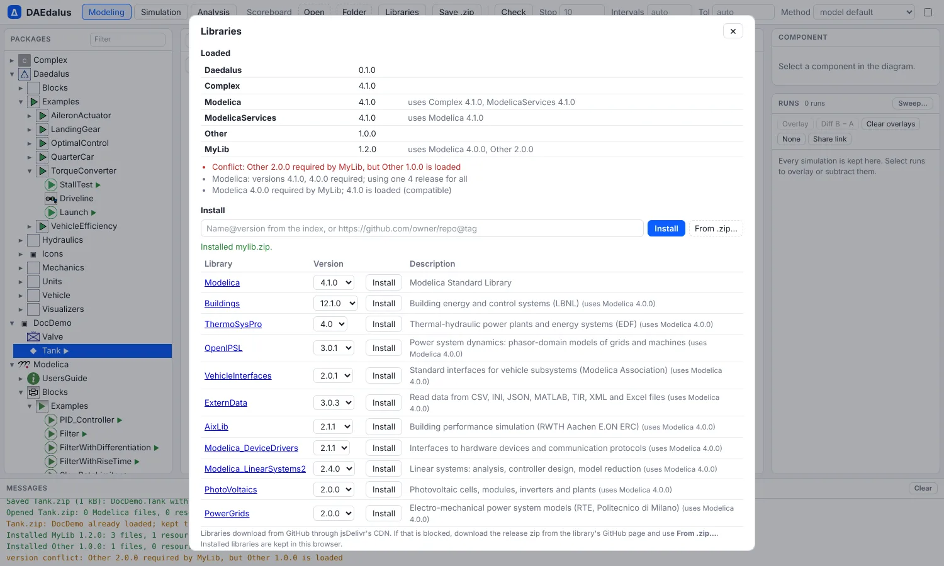
Task: Switch to the Modeling tab
Action: 106,12
